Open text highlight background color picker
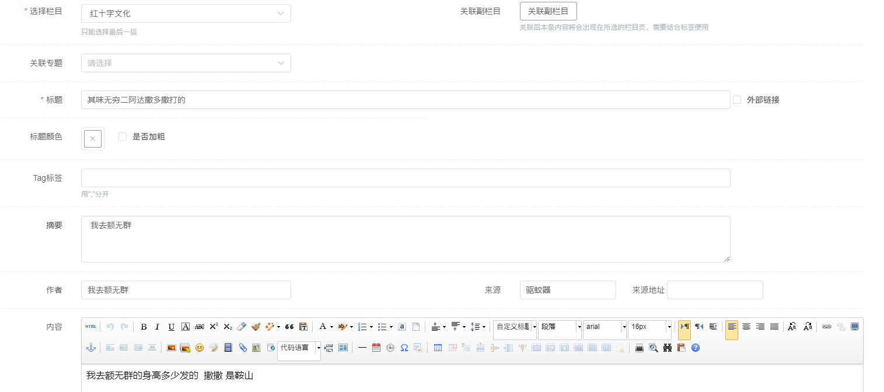 coord(343,327)
